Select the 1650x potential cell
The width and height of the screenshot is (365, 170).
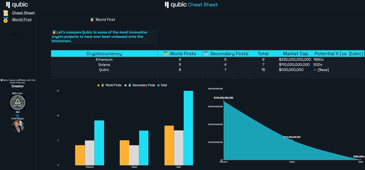[x=339, y=59]
